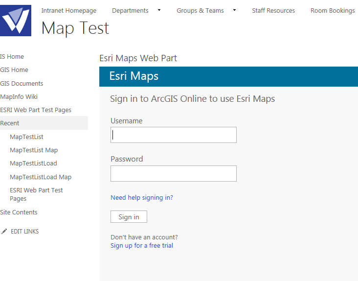Click Sign up for a free trial

[142, 246]
